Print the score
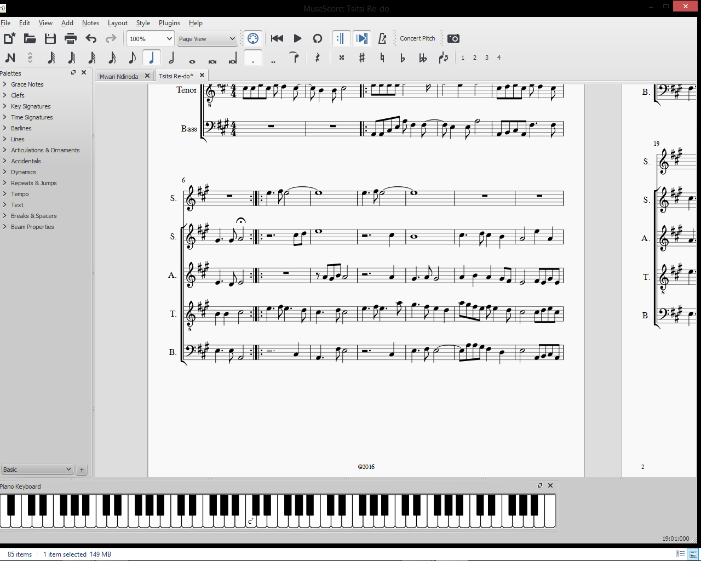Viewport: 701px width, 561px height. (71, 38)
